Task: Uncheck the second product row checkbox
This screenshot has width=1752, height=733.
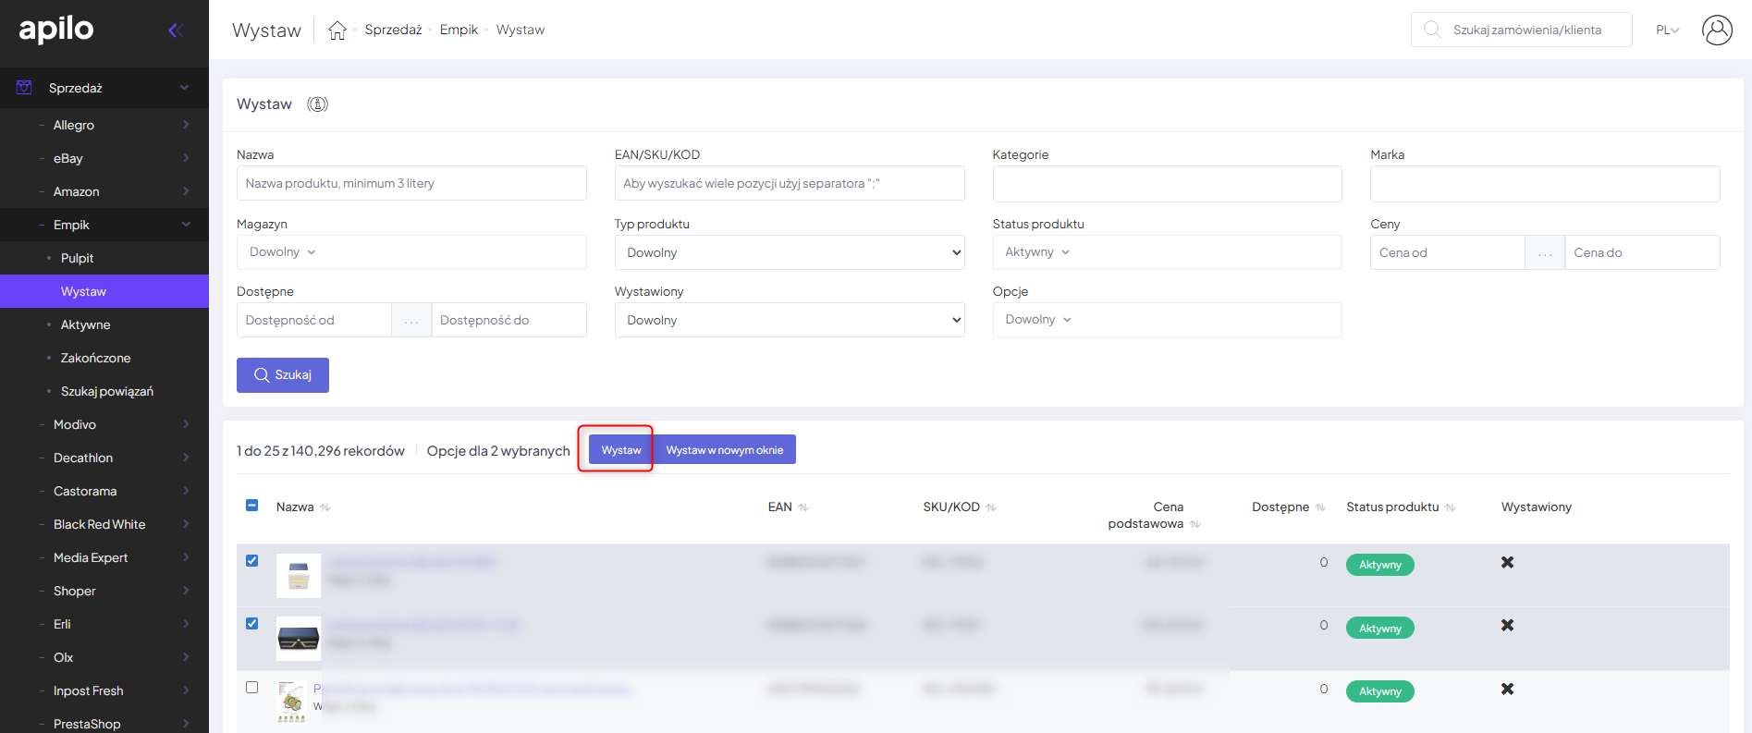Action: (x=252, y=624)
